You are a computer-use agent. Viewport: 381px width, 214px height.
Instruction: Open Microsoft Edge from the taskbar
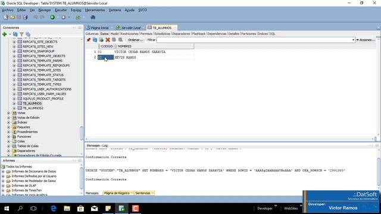[54, 209]
